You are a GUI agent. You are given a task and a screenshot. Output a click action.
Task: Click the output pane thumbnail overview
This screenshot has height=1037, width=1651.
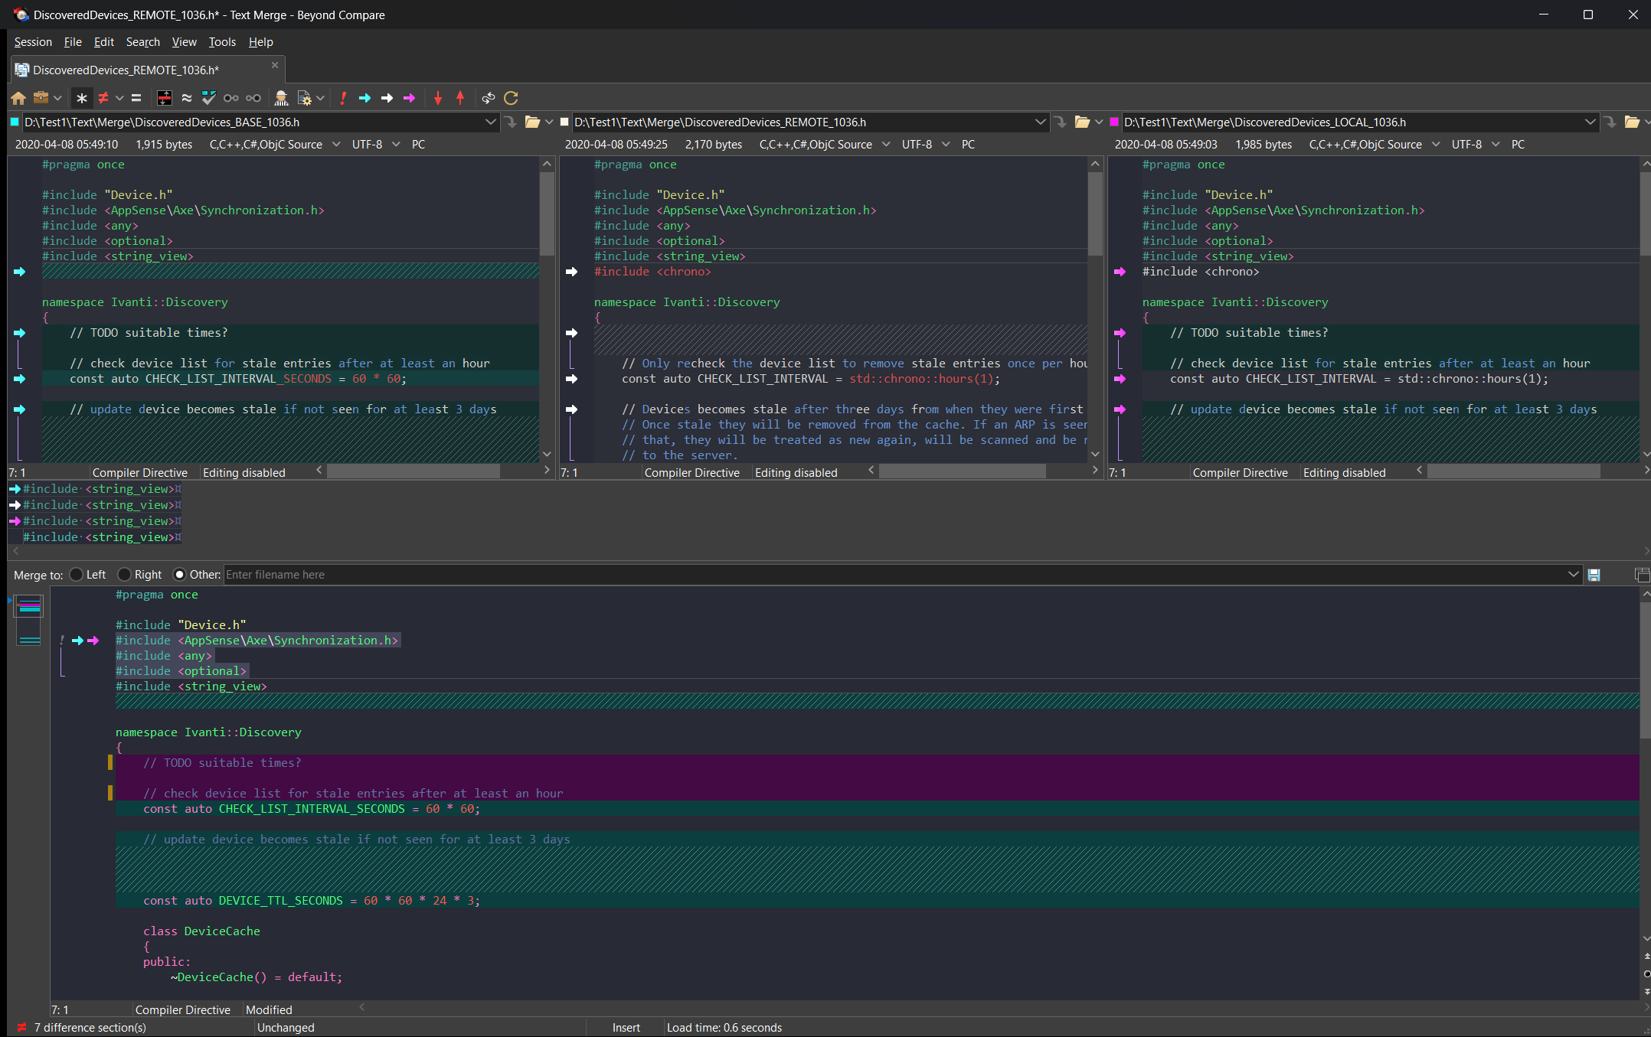pyautogui.click(x=29, y=620)
